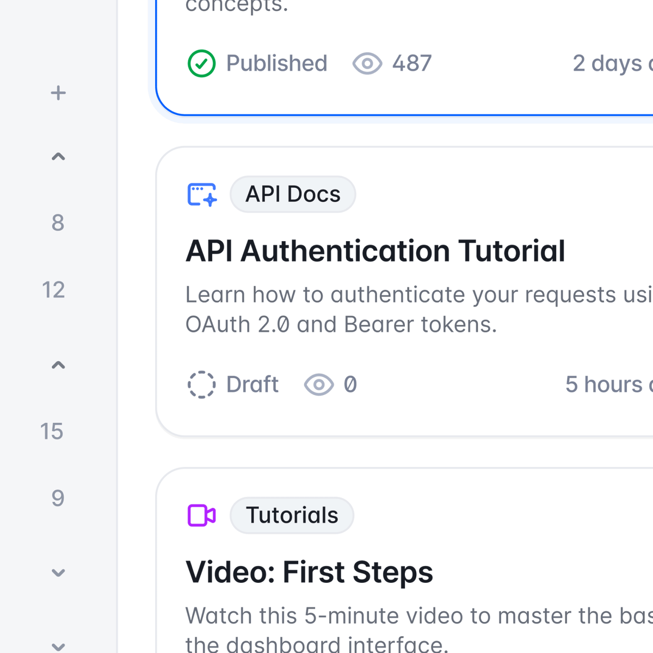This screenshot has height=653, width=653.
Task: Open the API Authentication Tutorial title
Action: click(x=375, y=251)
